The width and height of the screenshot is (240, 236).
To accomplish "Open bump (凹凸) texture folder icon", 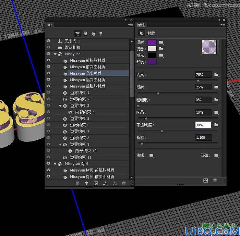I will click(216, 112).
